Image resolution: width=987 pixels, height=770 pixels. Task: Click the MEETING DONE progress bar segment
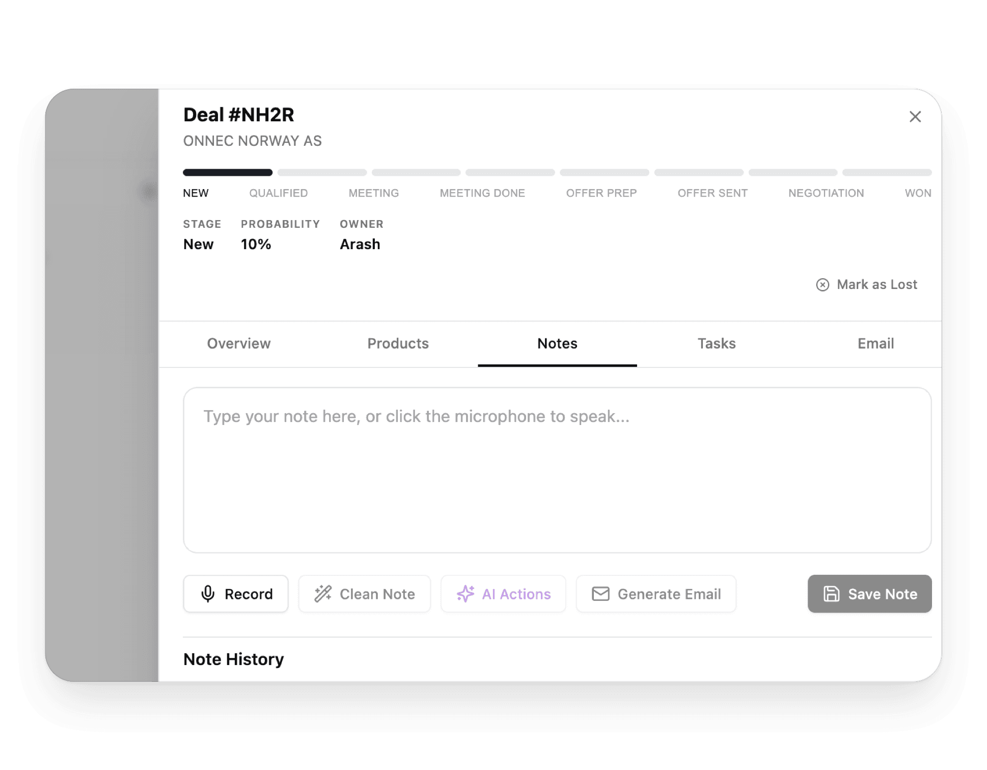pyautogui.click(x=510, y=173)
